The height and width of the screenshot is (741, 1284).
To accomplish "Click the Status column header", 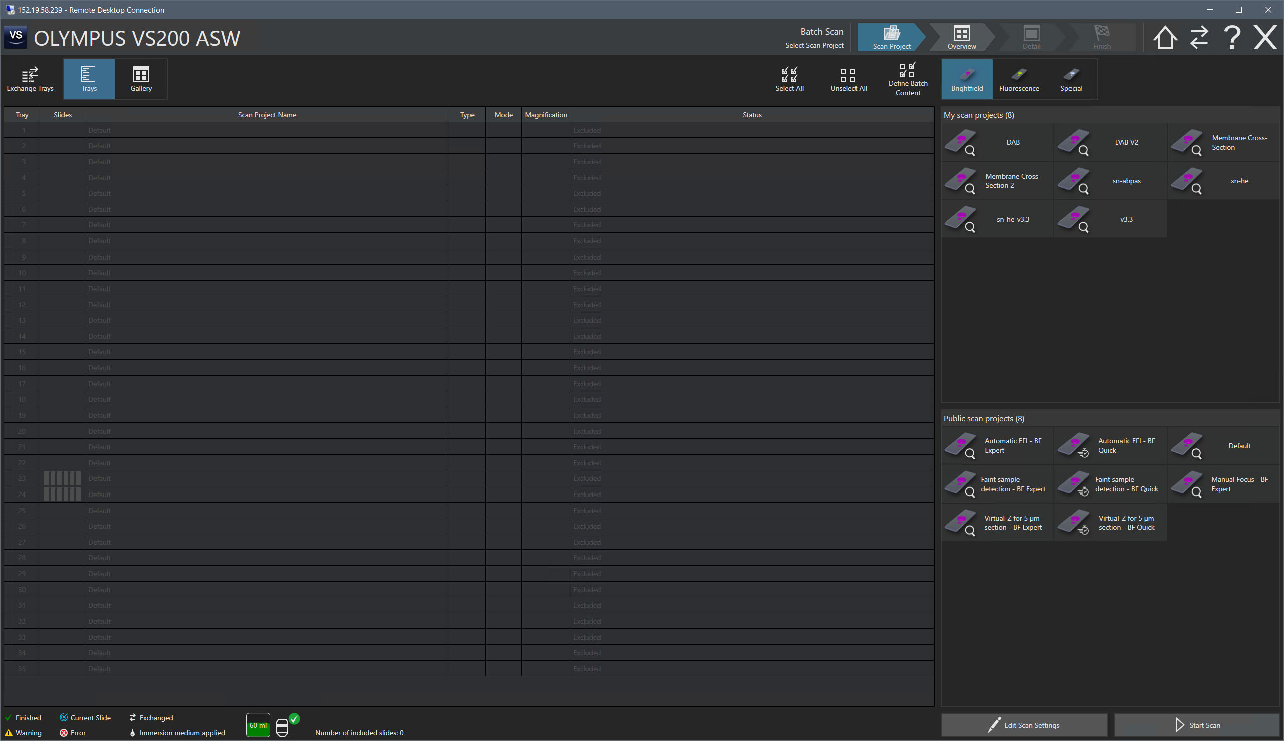I will (752, 115).
